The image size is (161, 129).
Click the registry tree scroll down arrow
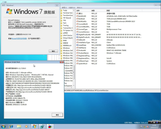coord(74,86)
